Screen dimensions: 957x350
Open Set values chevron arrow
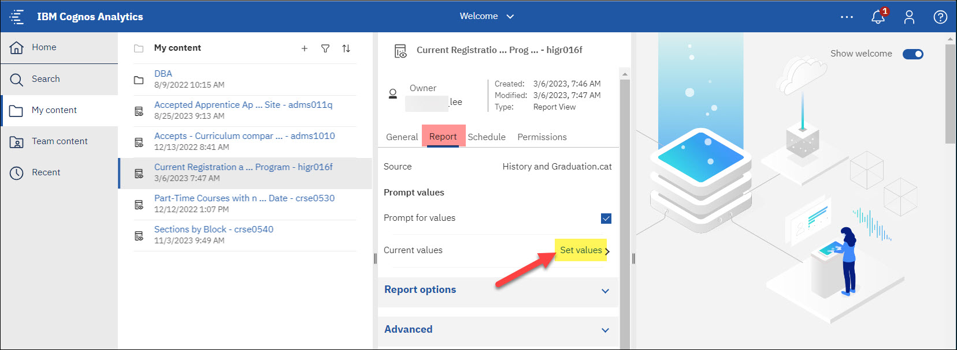point(607,251)
